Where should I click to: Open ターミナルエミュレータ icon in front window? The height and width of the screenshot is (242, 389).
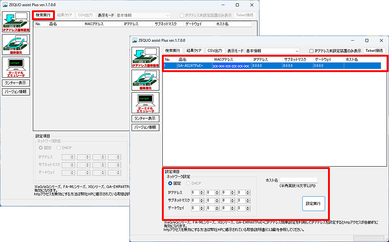pos(145,103)
